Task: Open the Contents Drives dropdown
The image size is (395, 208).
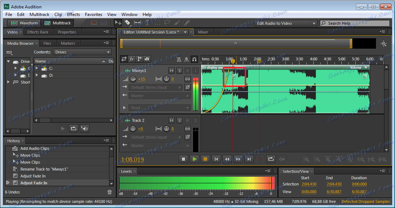Action: 82,52
